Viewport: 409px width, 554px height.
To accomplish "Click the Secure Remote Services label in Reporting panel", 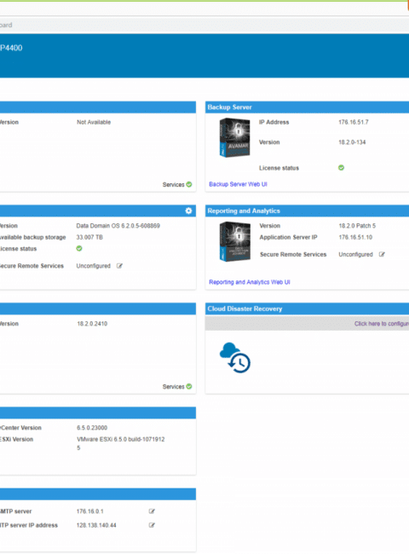I will (x=293, y=254).
